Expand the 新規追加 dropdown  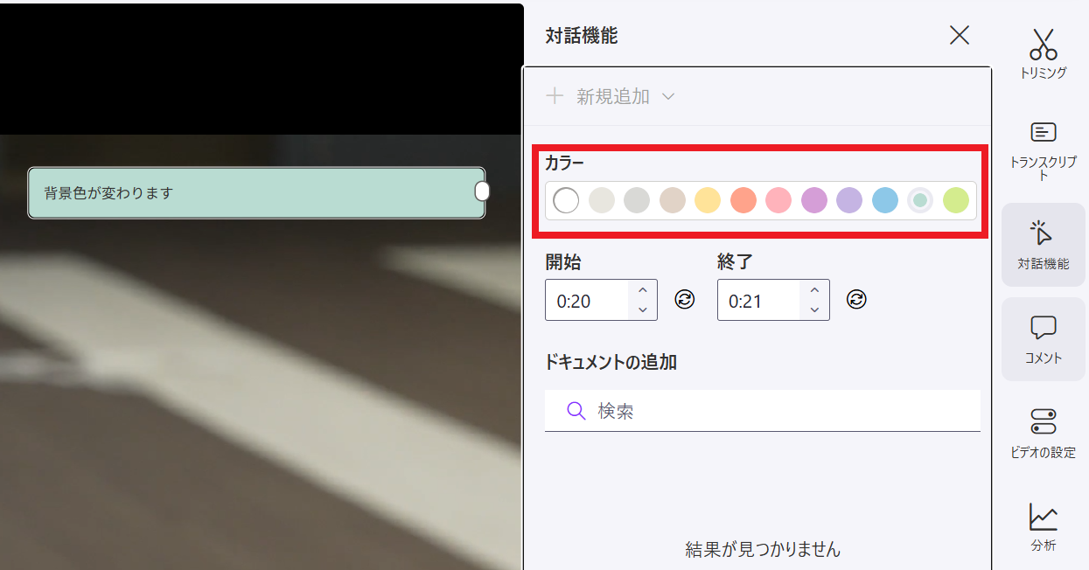pyautogui.click(x=668, y=96)
